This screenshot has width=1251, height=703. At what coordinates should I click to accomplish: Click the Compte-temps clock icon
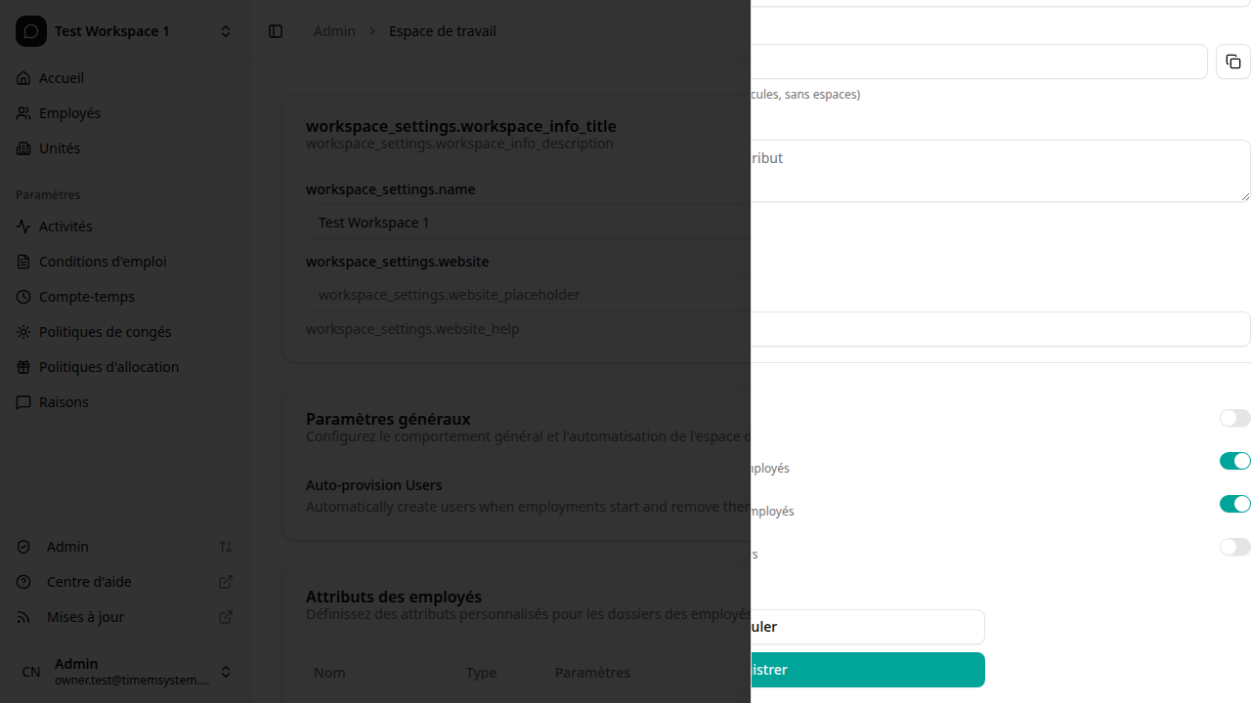point(23,297)
